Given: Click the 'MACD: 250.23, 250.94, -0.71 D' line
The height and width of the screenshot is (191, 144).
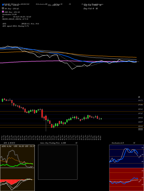Looking at the screenshot, I should (x=15, y=19).
